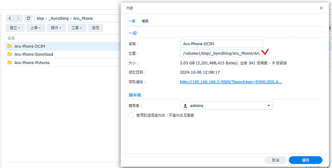Click the 名稱 input field
332x168 pixels.
[x=221, y=44]
